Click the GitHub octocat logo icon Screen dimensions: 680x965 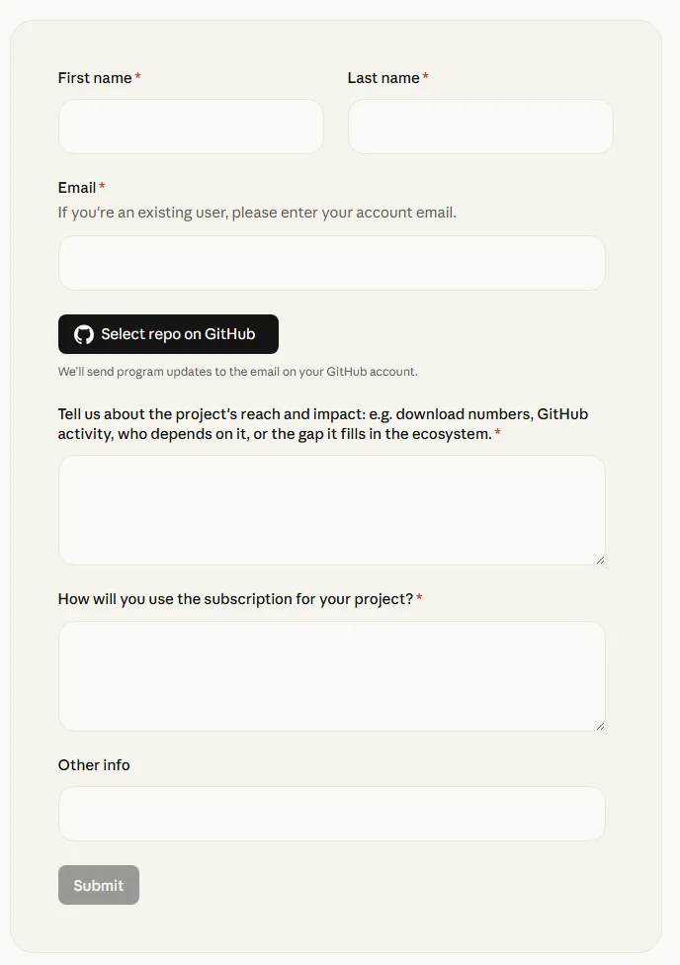(84, 334)
